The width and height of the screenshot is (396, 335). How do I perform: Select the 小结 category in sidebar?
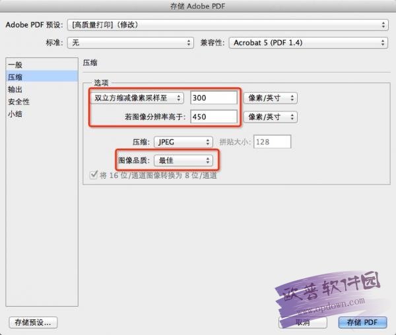coord(42,114)
